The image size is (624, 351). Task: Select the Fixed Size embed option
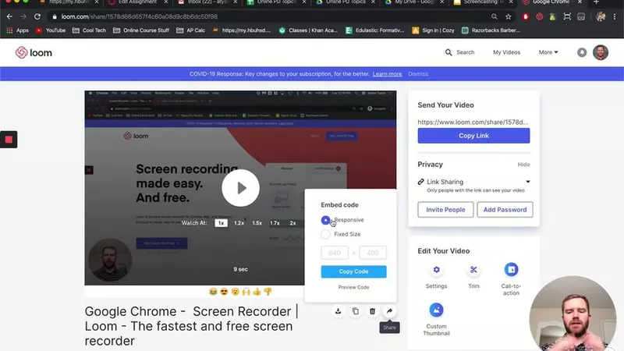click(x=325, y=234)
